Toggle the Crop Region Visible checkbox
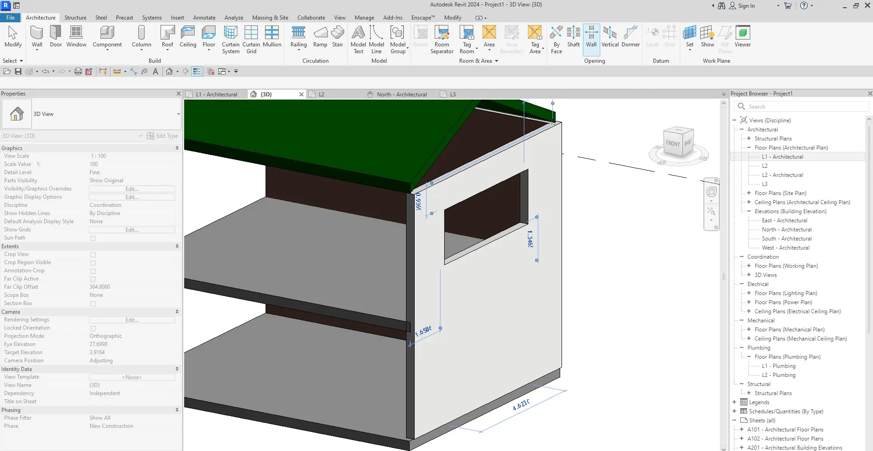Image resolution: width=873 pixels, height=451 pixels. [93, 263]
